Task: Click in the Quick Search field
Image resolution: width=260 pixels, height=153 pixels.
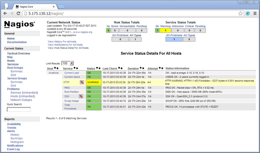Action: click(x=19, y=110)
